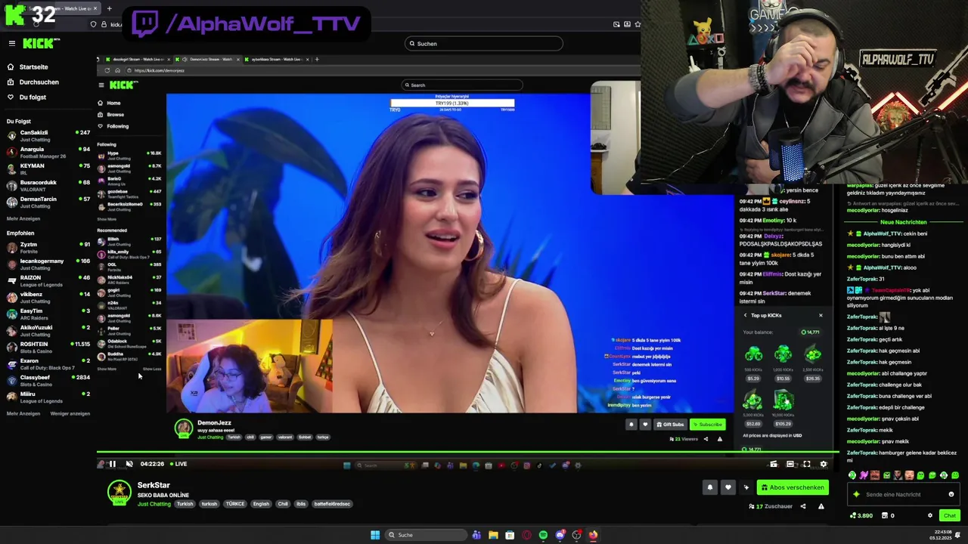Click the sparkle icon beside follow heart
The image size is (968, 544).
(x=746, y=487)
